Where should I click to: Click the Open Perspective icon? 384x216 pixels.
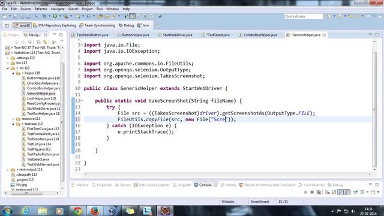7,25
